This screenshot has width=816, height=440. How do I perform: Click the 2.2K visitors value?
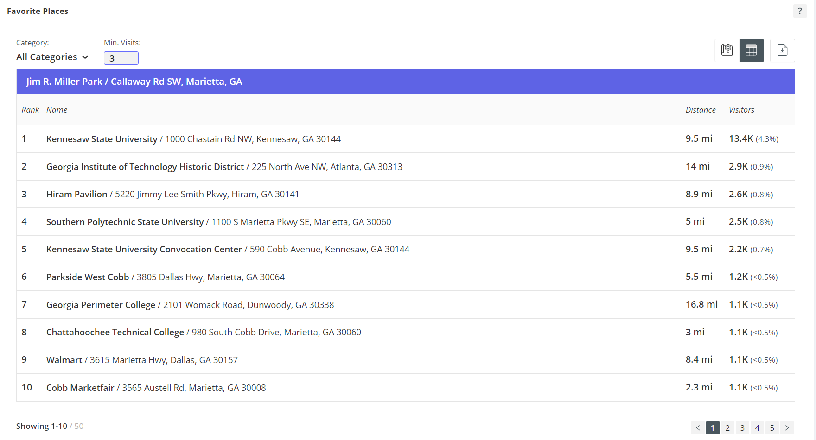click(739, 249)
